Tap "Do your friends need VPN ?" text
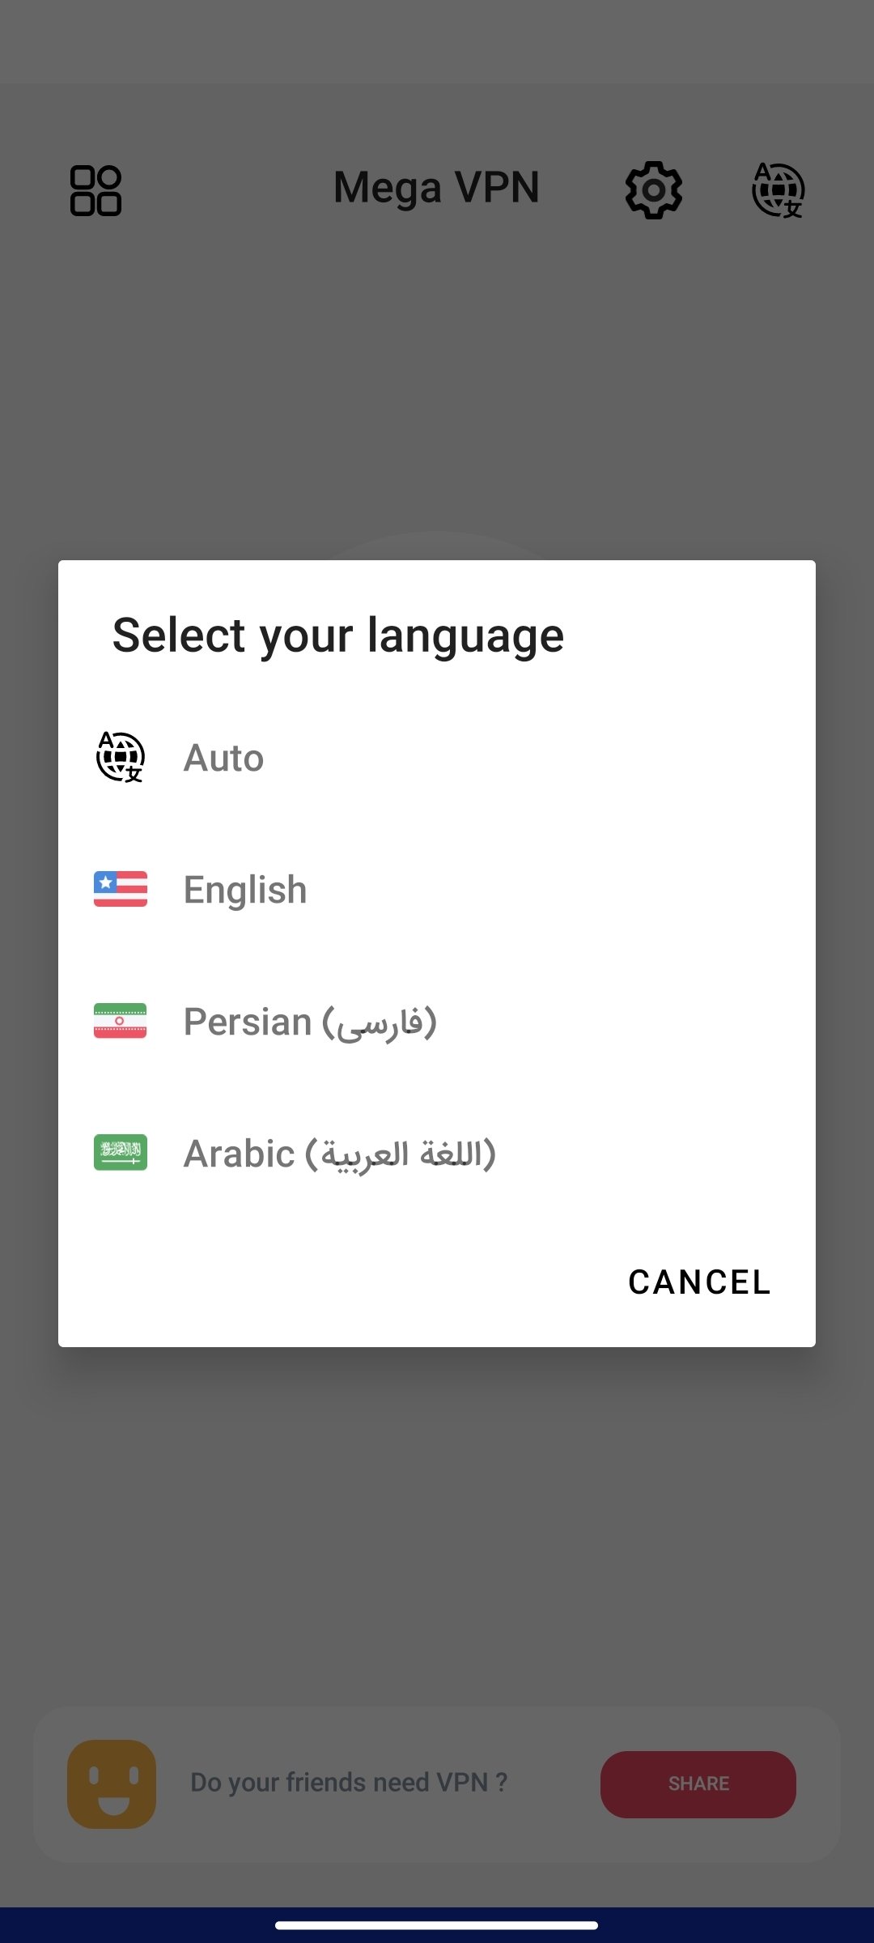The image size is (874, 1943). pyautogui.click(x=349, y=1783)
